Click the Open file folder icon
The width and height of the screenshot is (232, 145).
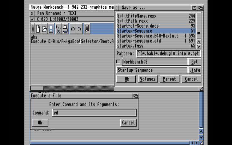tap(44, 29)
